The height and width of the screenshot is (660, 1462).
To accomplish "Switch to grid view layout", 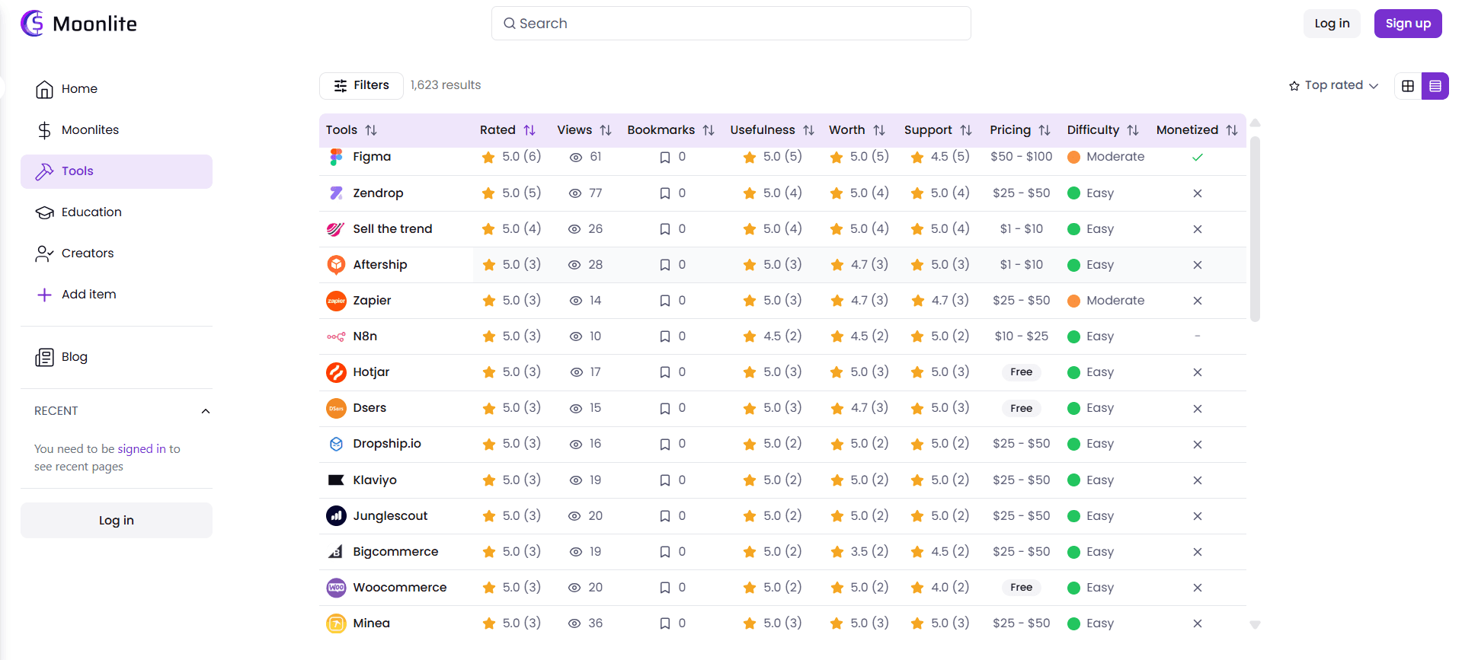I will 1408,86.
